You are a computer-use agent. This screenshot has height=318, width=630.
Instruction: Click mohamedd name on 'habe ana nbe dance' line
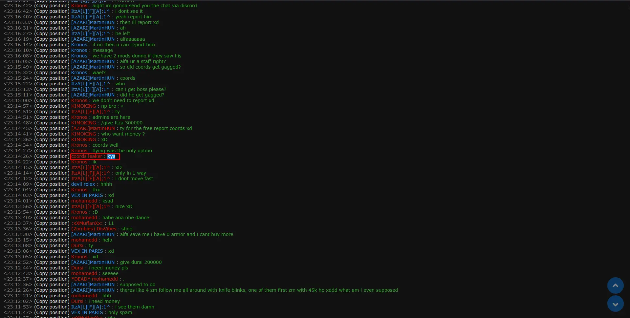[x=84, y=218]
